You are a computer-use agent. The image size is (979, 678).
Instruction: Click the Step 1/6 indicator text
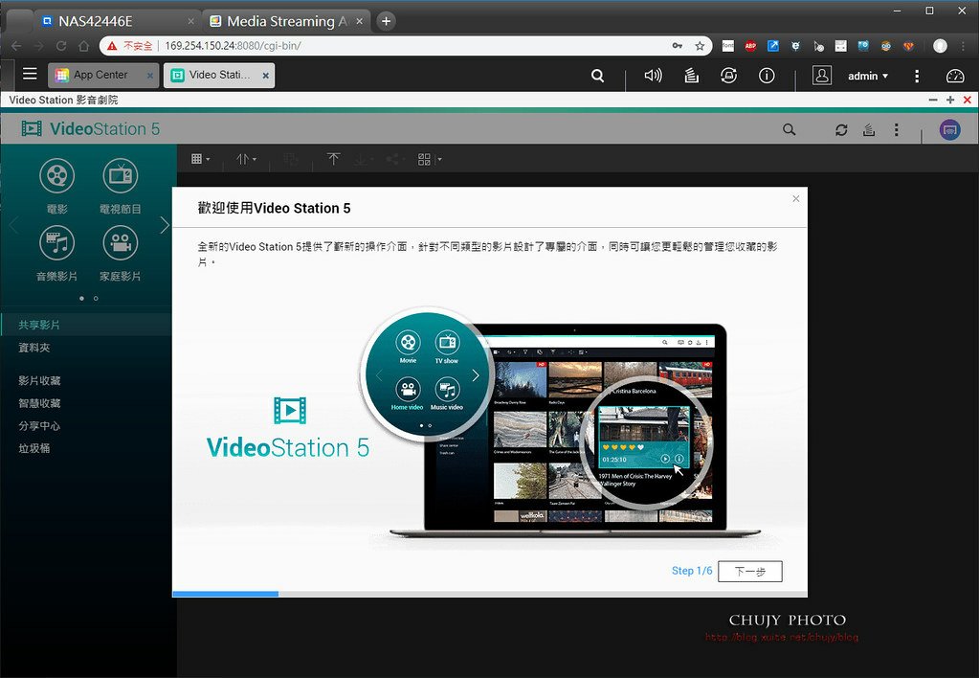[692, 571]
